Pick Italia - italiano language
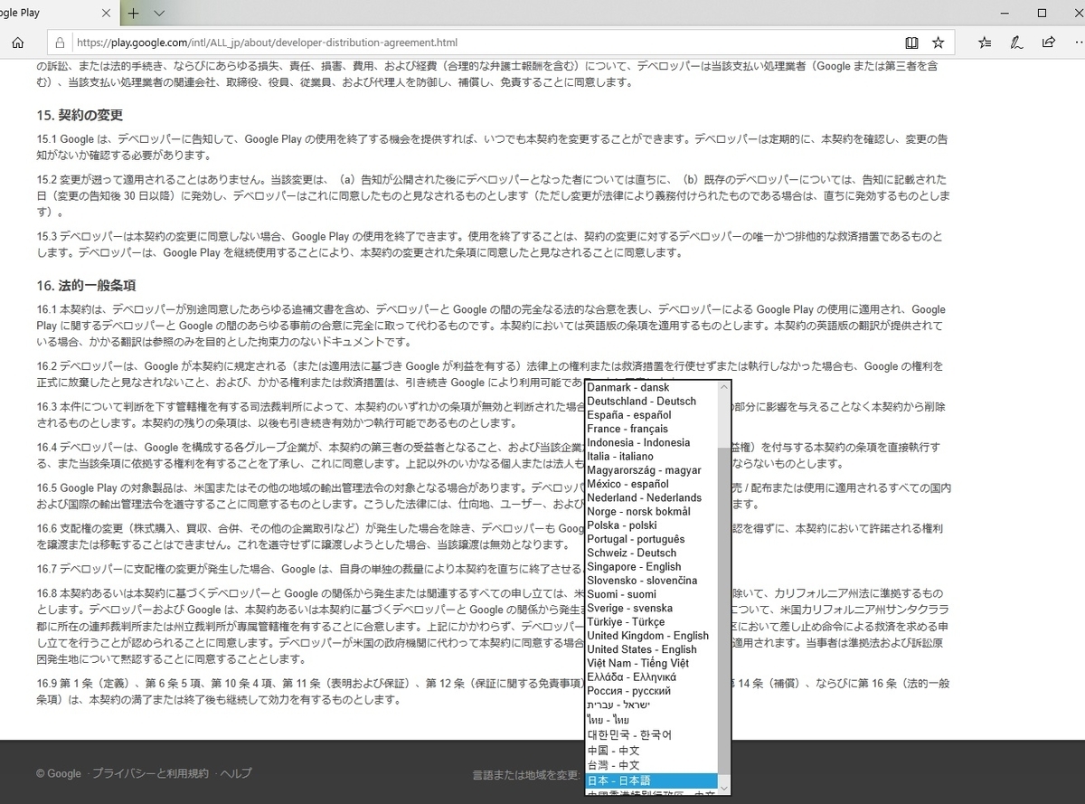 (x=651, y=457)
